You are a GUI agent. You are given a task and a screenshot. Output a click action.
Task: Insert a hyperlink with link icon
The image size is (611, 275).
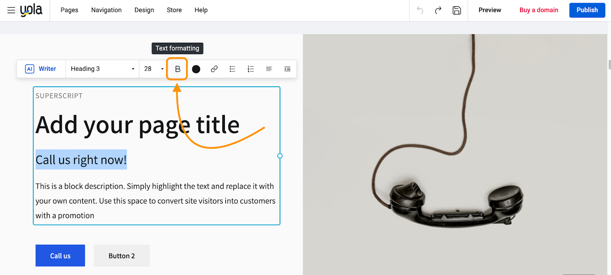click(214, 69)
